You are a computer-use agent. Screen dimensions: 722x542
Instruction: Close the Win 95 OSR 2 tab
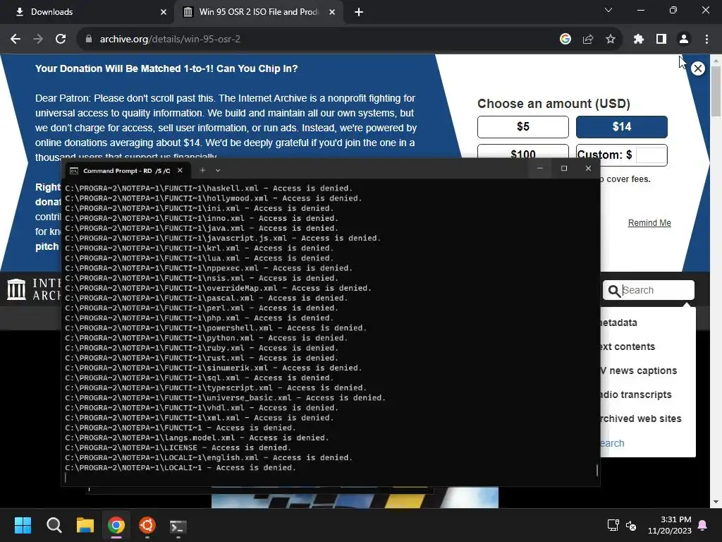pyautogui.click(x=332, y=12)
